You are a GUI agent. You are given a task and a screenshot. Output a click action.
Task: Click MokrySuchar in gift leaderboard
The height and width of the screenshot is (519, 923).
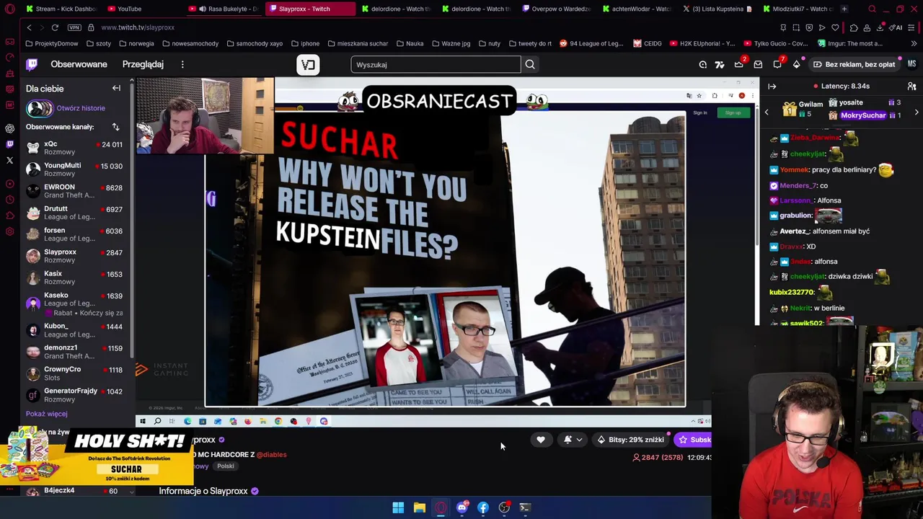click(x=862, y=115)
